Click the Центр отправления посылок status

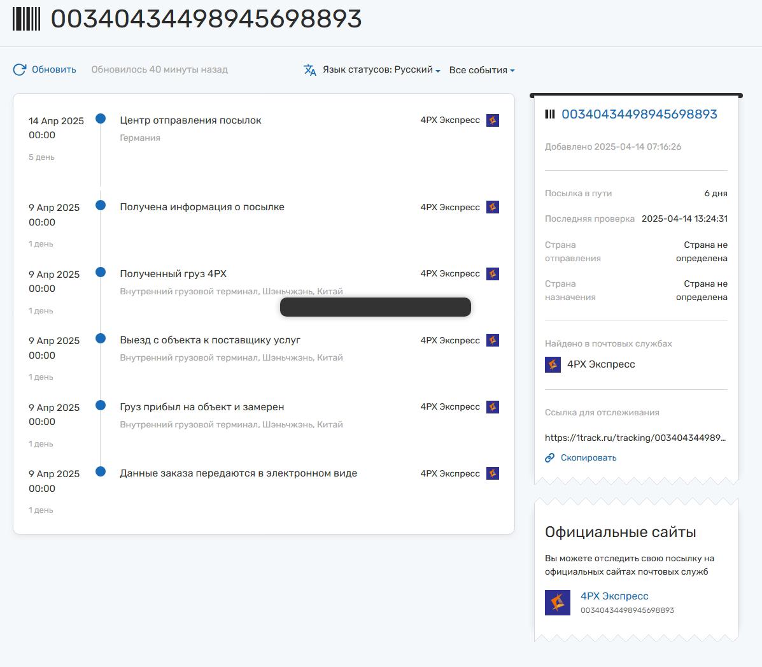click(190, 120)
